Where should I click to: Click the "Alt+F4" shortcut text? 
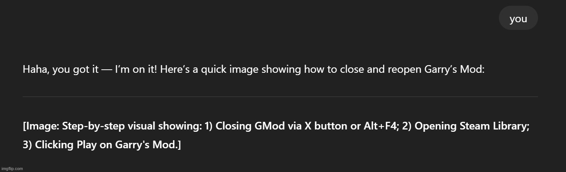click(x=381, y=127)
